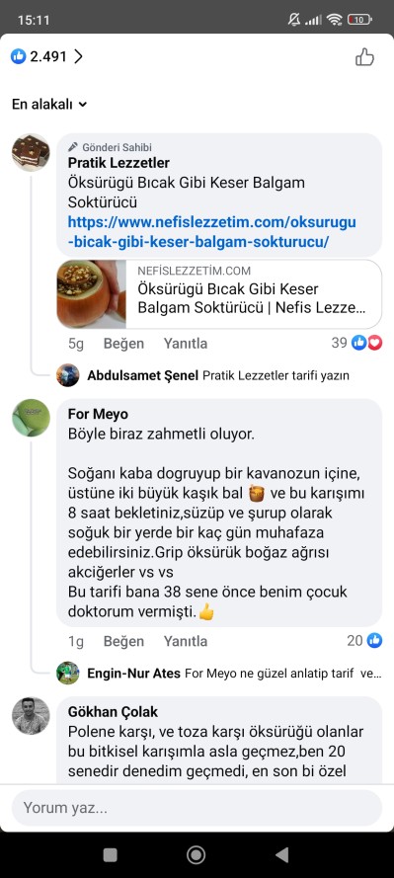
Task: Expand Engin-Nur Ates reply preview
Action: click(x=219, y=673)
